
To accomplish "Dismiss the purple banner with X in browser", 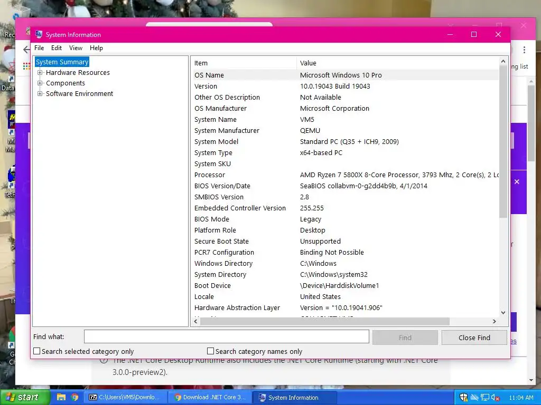I will [517, 181].
